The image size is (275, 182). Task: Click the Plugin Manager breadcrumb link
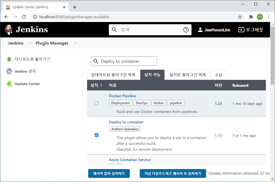pos(52,43)
